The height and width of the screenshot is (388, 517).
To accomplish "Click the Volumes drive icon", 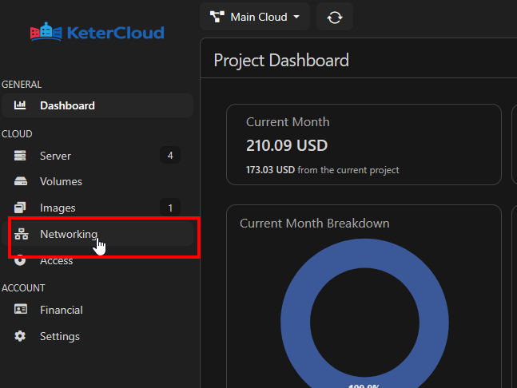I will point(21,181).
